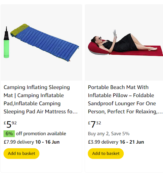Click the green air pump picture
This screenshot has width=163, height=173.
pos(6,42)
